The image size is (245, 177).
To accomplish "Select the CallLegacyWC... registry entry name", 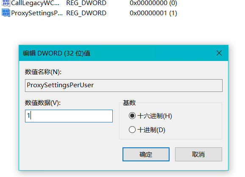I will (35, 3).
